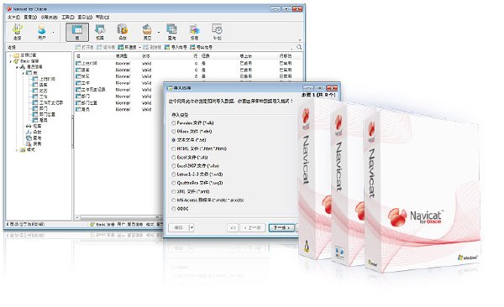Viewport: 504px width, 307px height.
Task: Select the 部门位置 row in the table list
Action: tap(87, 103)
